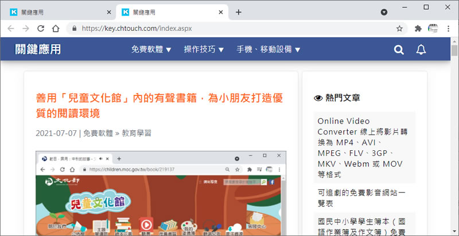Expand the 免費軟體 menu
Viewport: 459px width, 236px height.
pos(151,49)
